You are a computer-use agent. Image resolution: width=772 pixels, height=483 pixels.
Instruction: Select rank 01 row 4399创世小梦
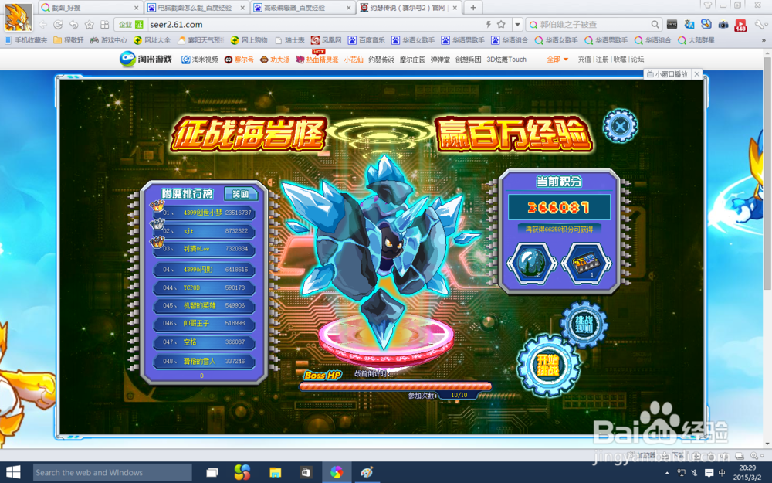(204, 213)
